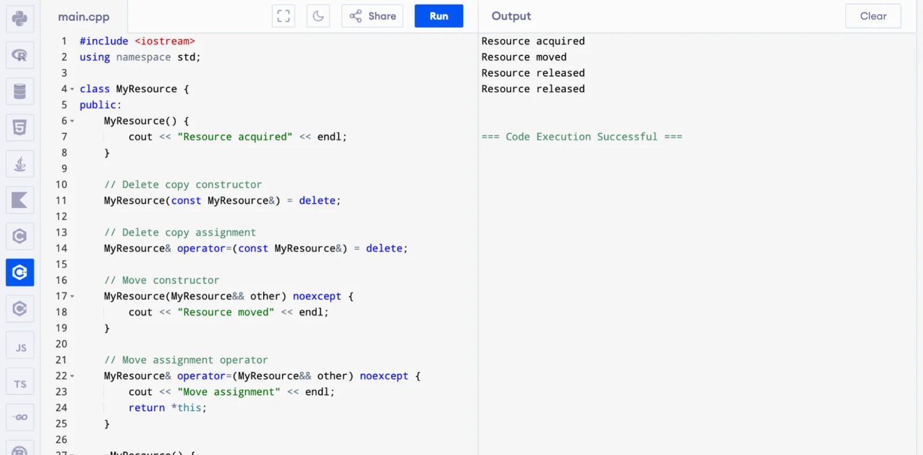This screenshot has width=923, height=455.
Task: Click the 'Output' panel heading
Action: click(x=511, y=16)
